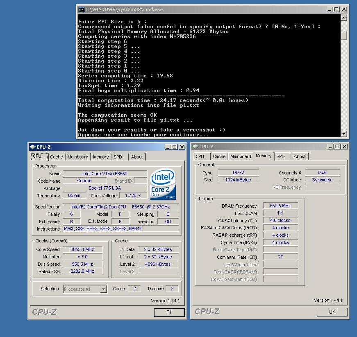The image size is (357, 337).
Task: Switch to About tab in right CPU-Z window
Action: pos(299,156)
